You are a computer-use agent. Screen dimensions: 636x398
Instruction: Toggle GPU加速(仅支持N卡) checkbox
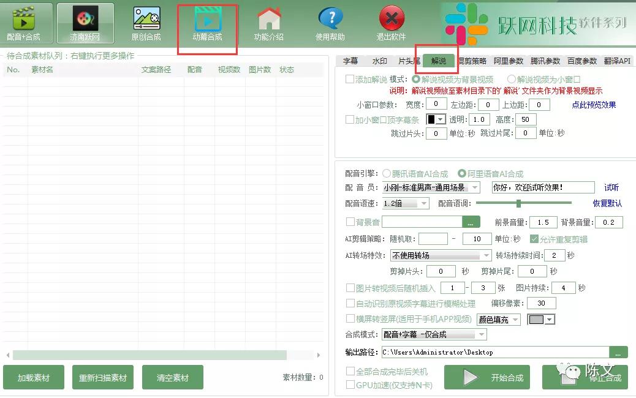(x=350, y=385)
